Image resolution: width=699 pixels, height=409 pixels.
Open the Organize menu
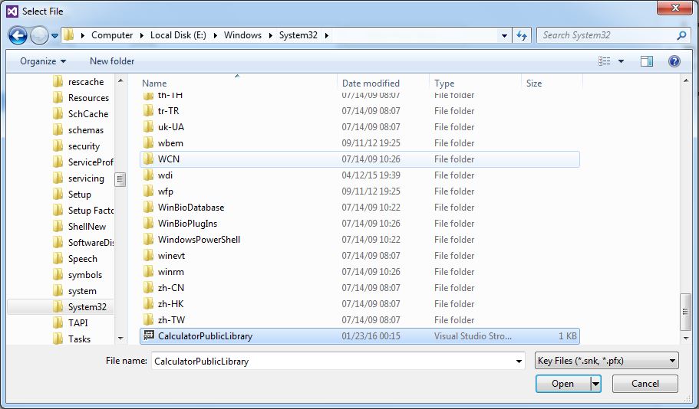point(43,61)
